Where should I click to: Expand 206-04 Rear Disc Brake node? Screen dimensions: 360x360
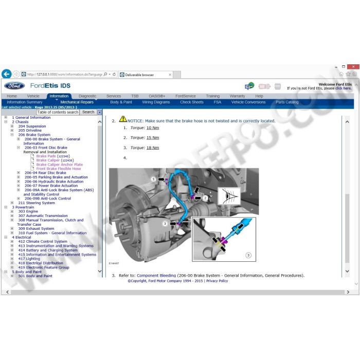pyautogui.click(x=19, y=173)
